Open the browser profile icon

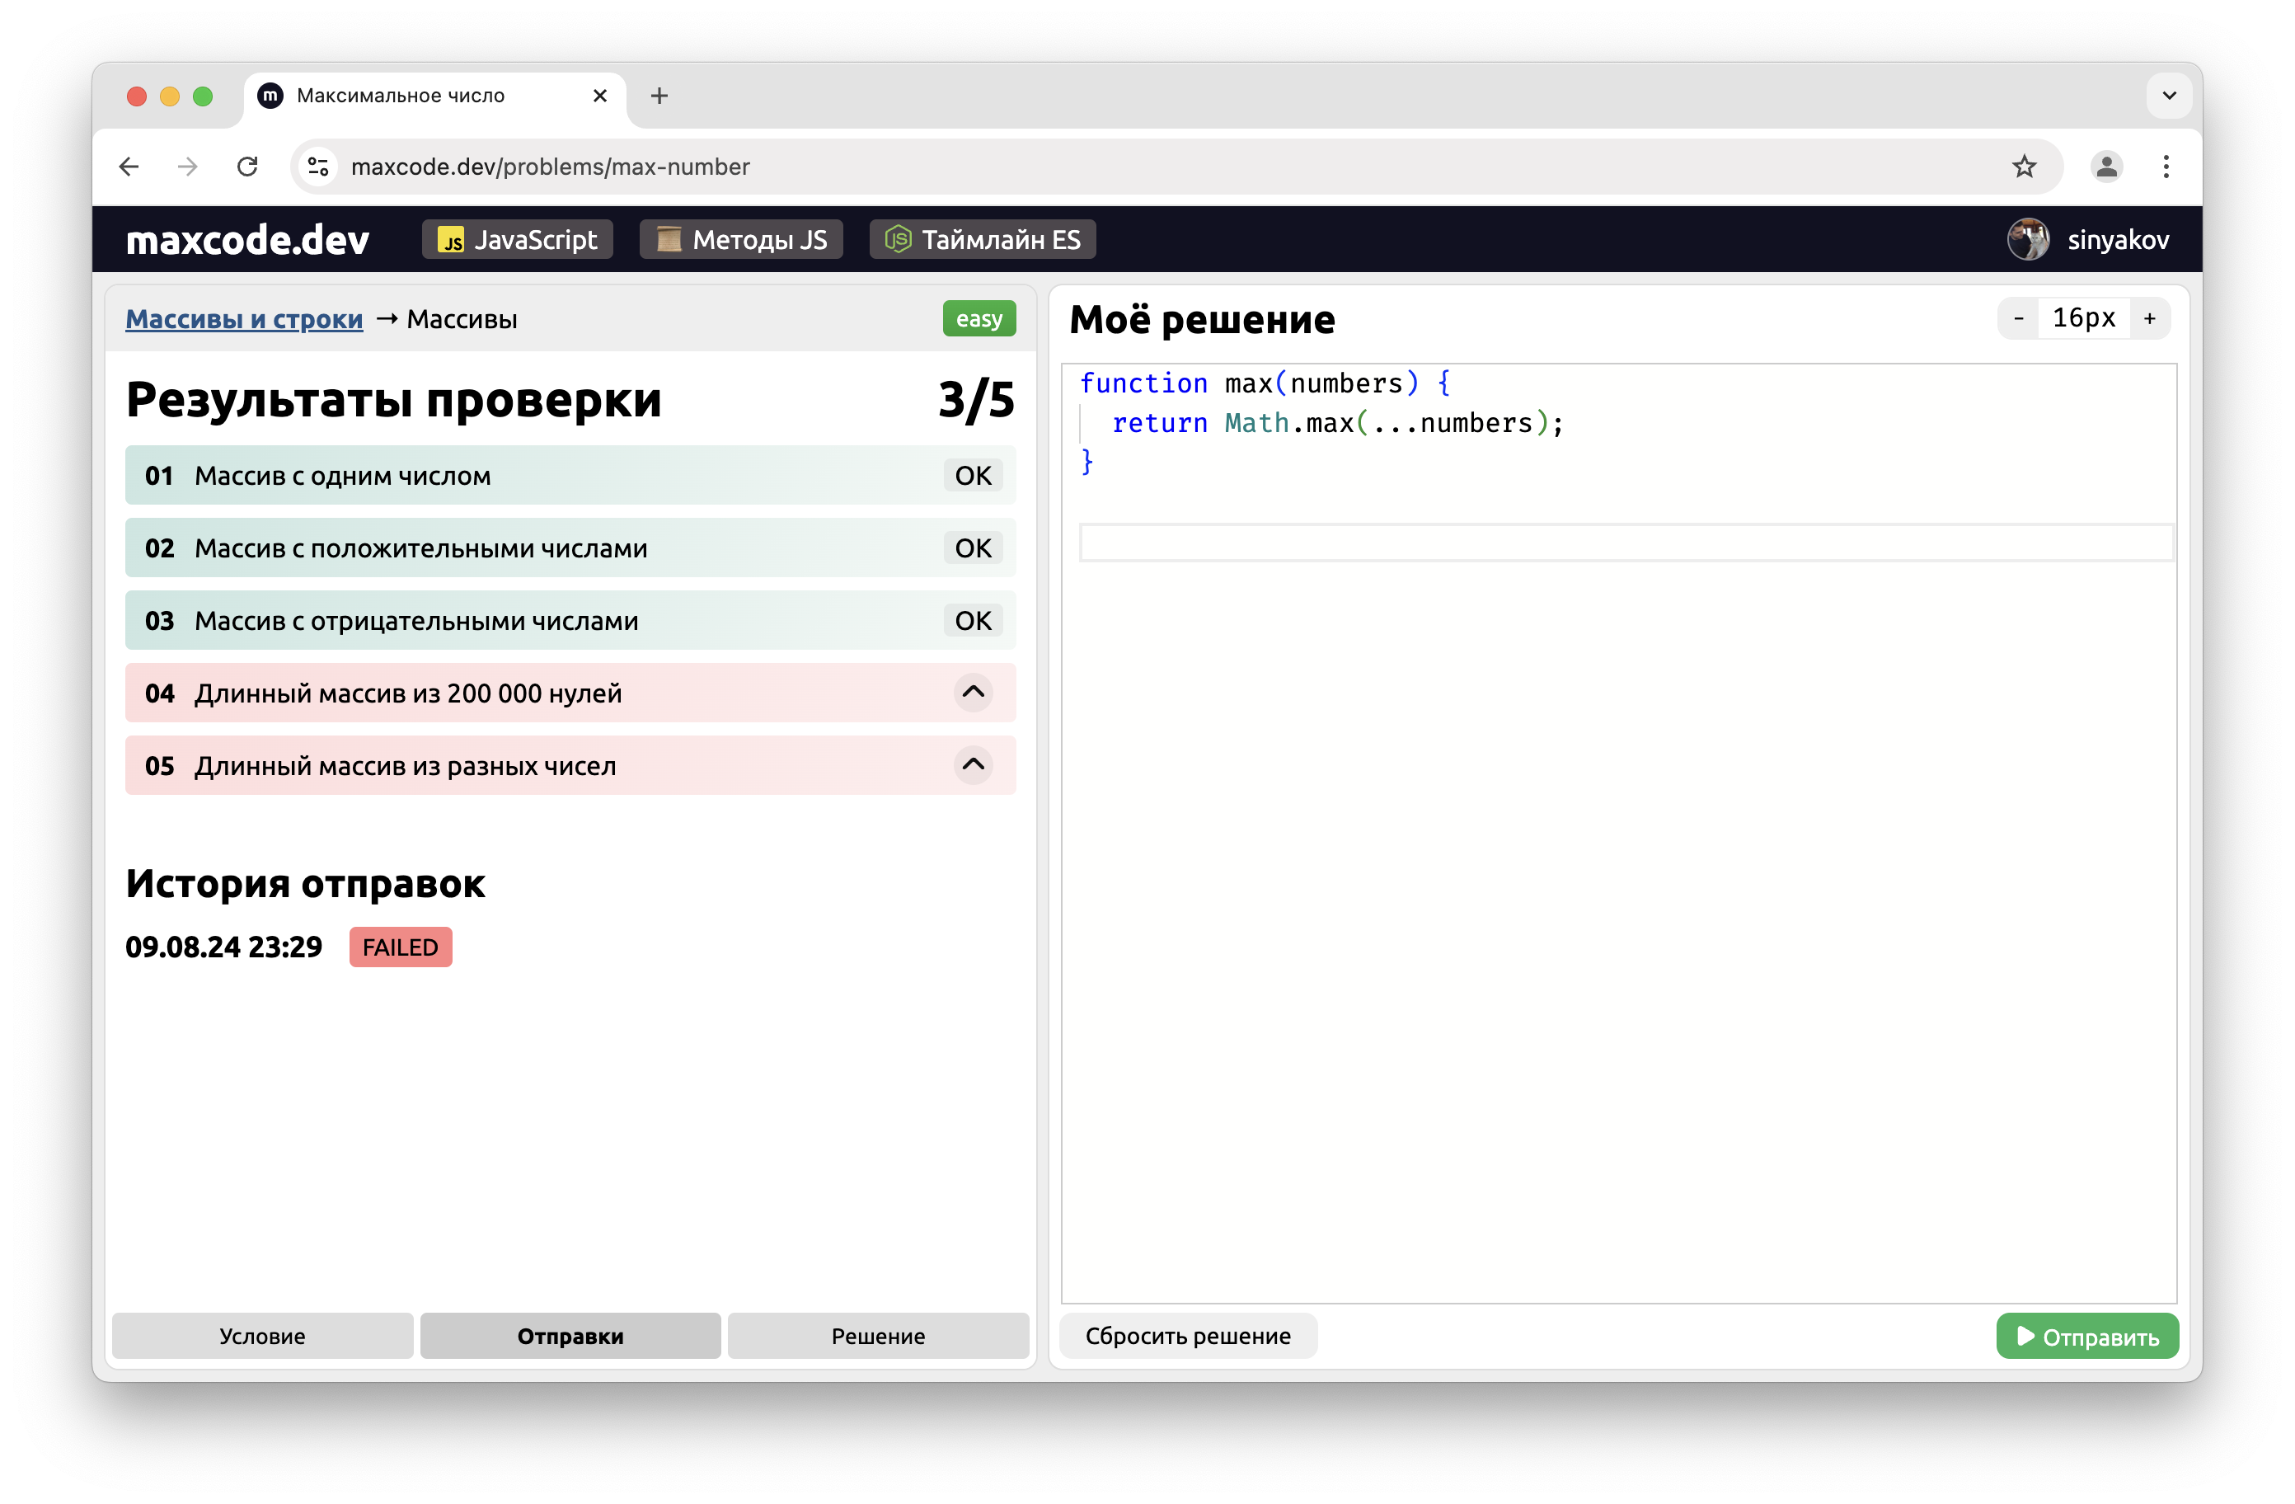[x=2106, y=167]
